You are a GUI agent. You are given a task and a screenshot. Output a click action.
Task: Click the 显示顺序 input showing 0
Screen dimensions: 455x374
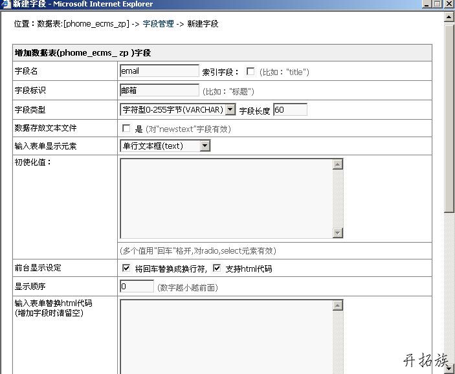pyautogui.click(x=137, y=287)
